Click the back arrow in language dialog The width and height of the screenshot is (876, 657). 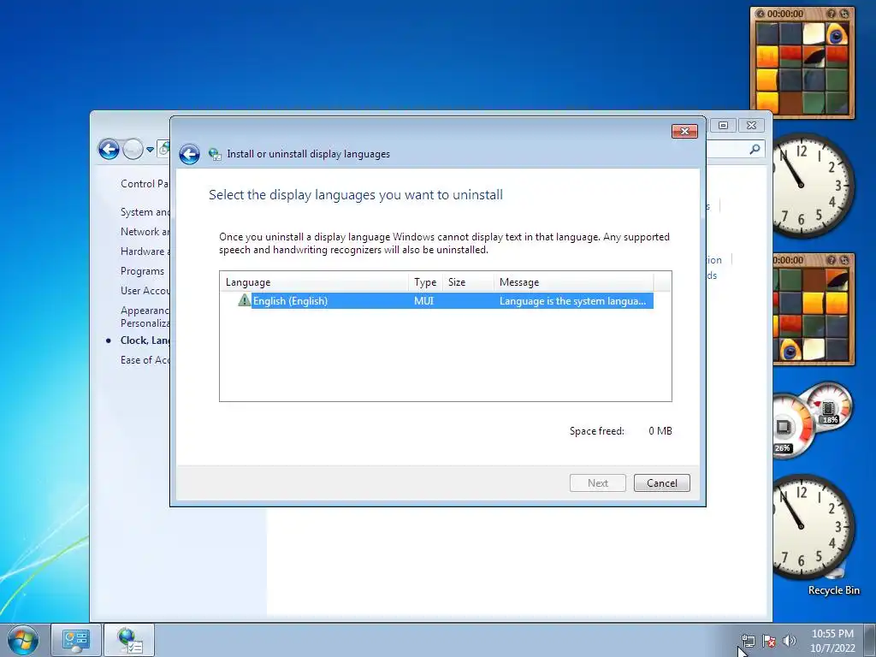pos(189,154)
